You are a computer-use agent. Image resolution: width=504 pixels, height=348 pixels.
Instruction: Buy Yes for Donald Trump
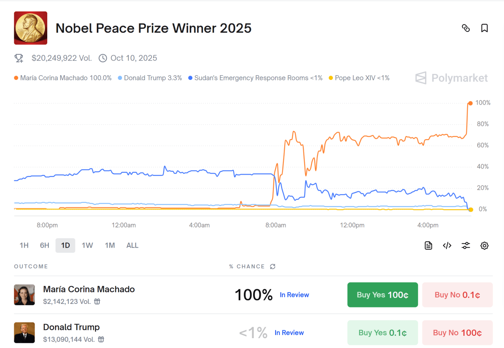pos(382,333)
